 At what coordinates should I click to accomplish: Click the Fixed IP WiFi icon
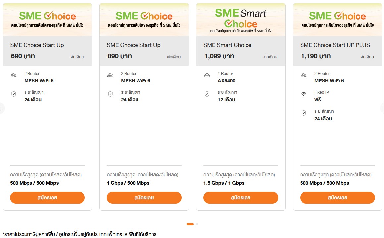(x=304, y=94)
